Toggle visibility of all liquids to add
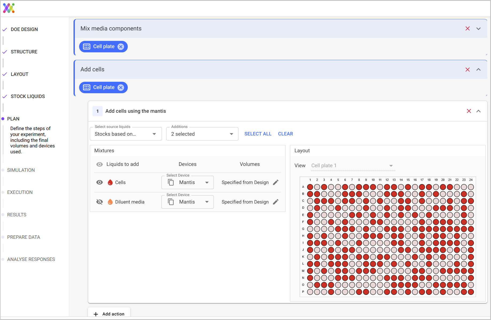Image resolution: width=491 pixels, height=320 pixels. coord(99,164)
